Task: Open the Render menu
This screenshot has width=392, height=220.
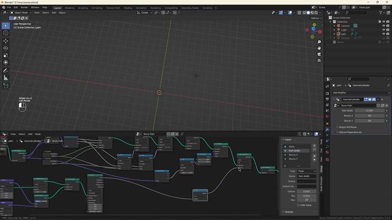Action: pos(24,7)
